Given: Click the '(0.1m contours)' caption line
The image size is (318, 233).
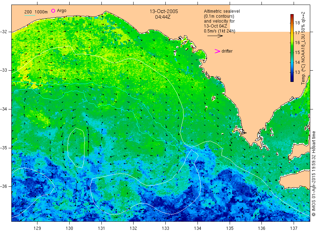Looking at the screenshot, I should (x=219, y=16).
